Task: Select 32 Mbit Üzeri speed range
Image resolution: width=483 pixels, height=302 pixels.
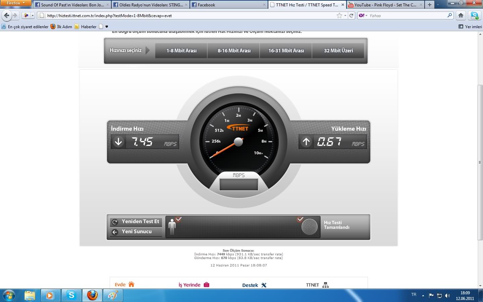Action: click(338, 51)
